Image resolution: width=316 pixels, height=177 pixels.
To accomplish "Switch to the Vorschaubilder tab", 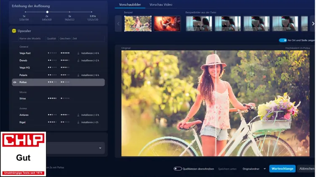I will 130,5.
